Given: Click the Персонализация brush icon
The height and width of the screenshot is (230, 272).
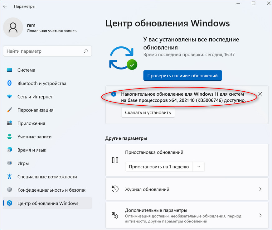Looking at the screenshot, I should click(9, 110).
